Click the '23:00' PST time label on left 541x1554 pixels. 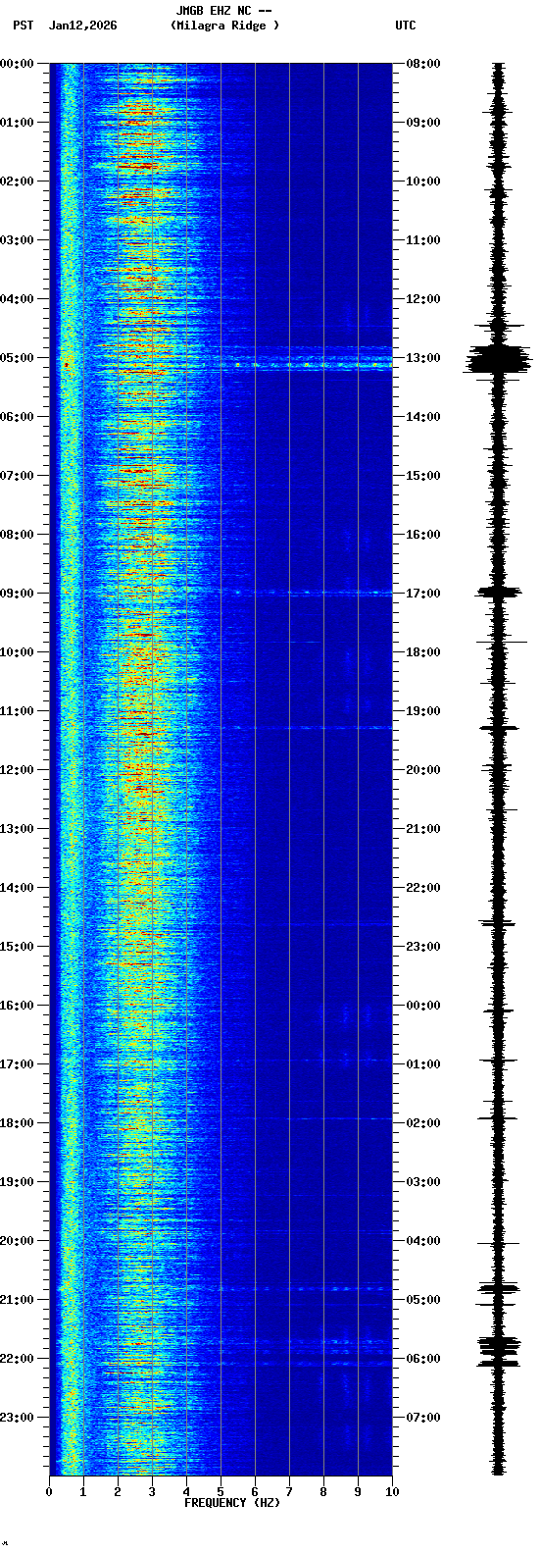[x=17, y=1418]
